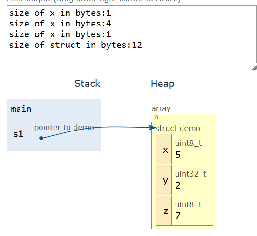Click the arrowhead pointing to struct demo

152,128
